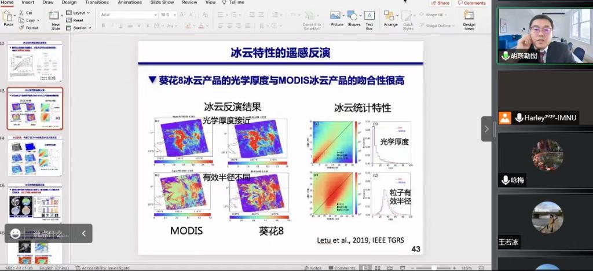Toggle Italic text formatting
593x271 pixels.
112,25
